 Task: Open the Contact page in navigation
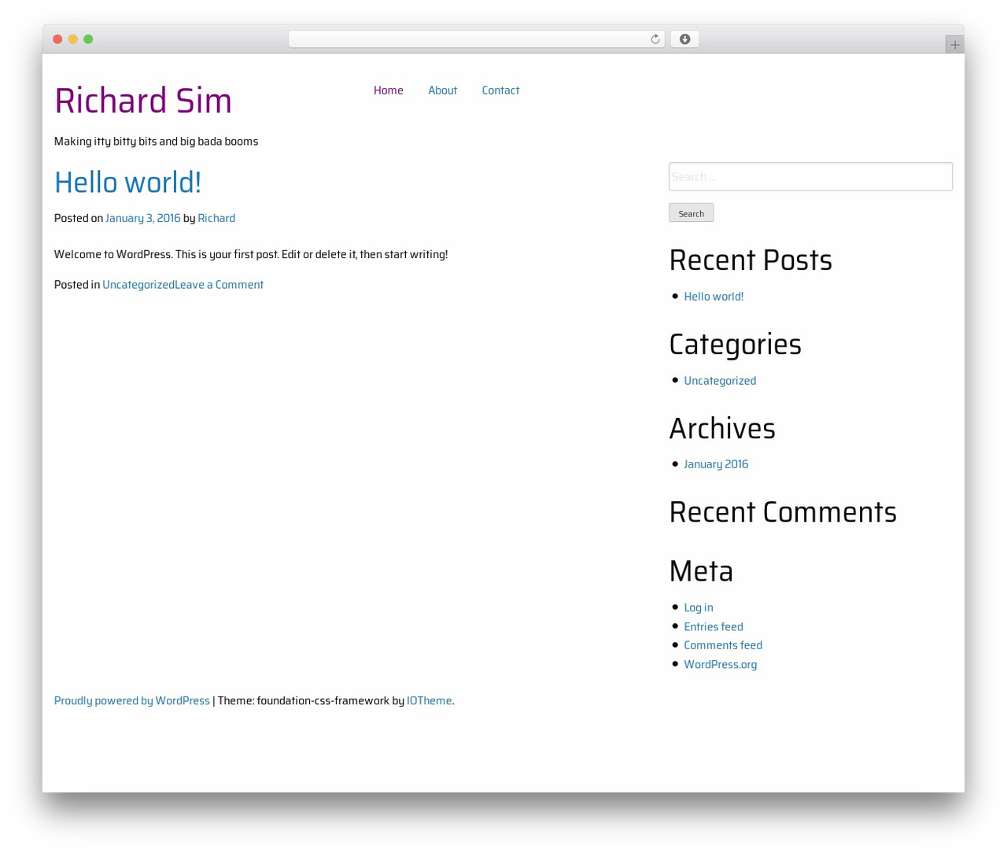[x=500, y=90]
